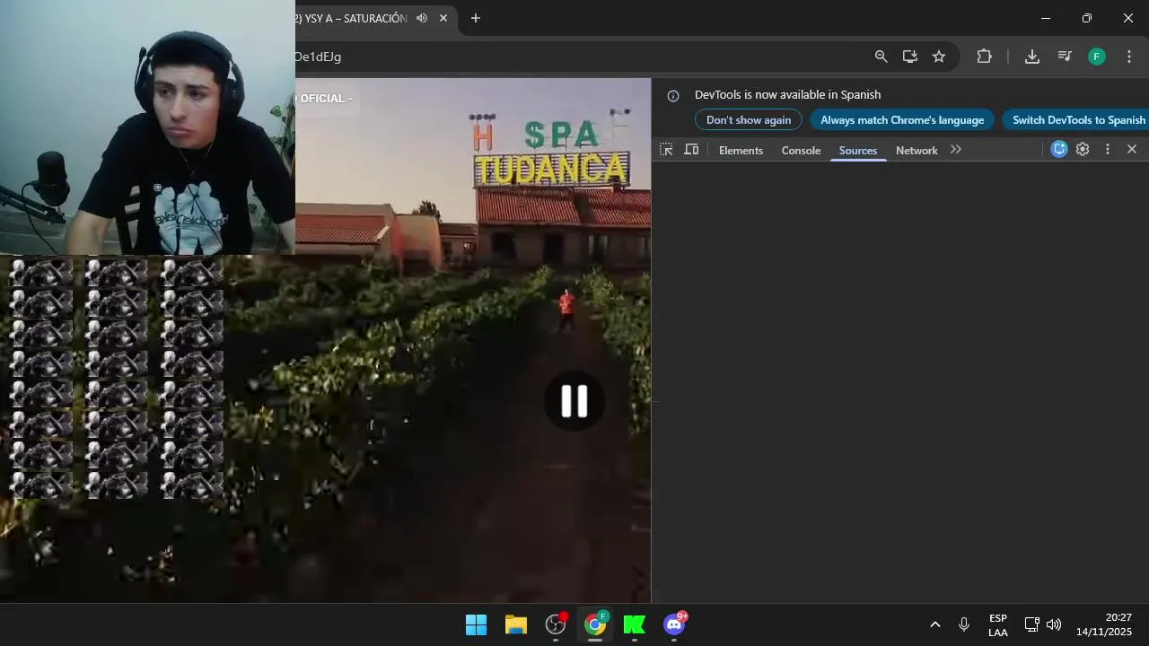
Task: Open File Explorer from the taskbar
Action: click(x=515, y=624)
